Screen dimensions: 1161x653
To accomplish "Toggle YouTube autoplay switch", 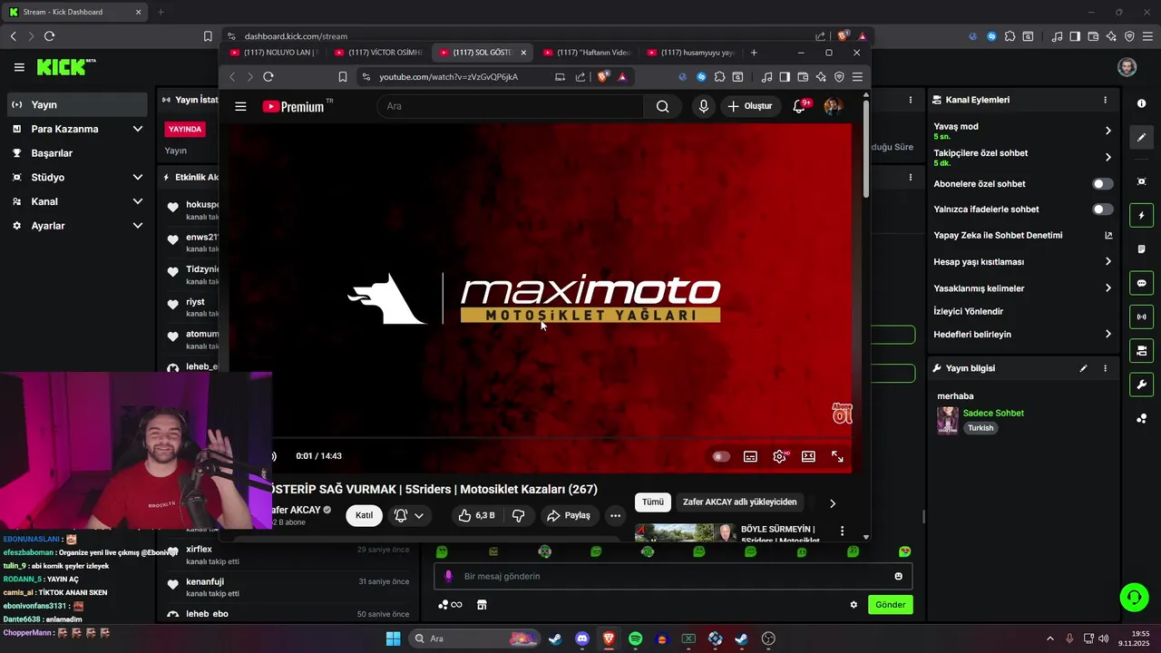I will coord(721,456).
